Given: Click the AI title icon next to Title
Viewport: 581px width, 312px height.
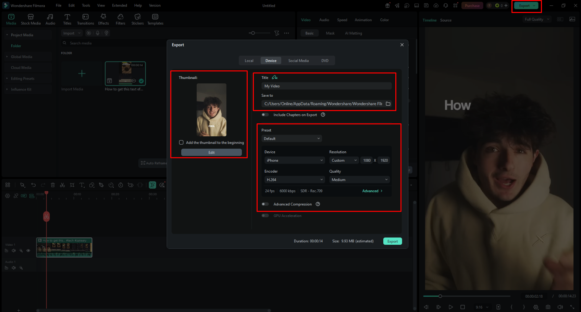Looking at the screenshot, I should [x=275, y=78].
